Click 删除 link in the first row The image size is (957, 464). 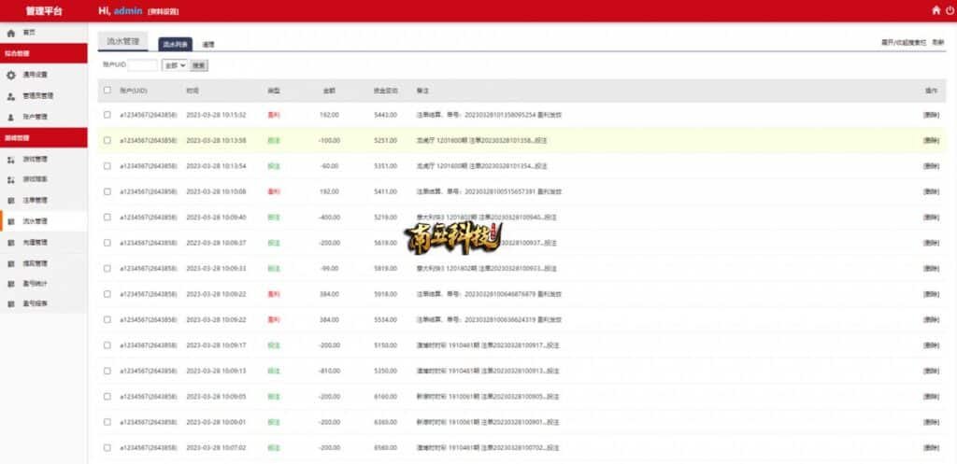pos(931,115)
